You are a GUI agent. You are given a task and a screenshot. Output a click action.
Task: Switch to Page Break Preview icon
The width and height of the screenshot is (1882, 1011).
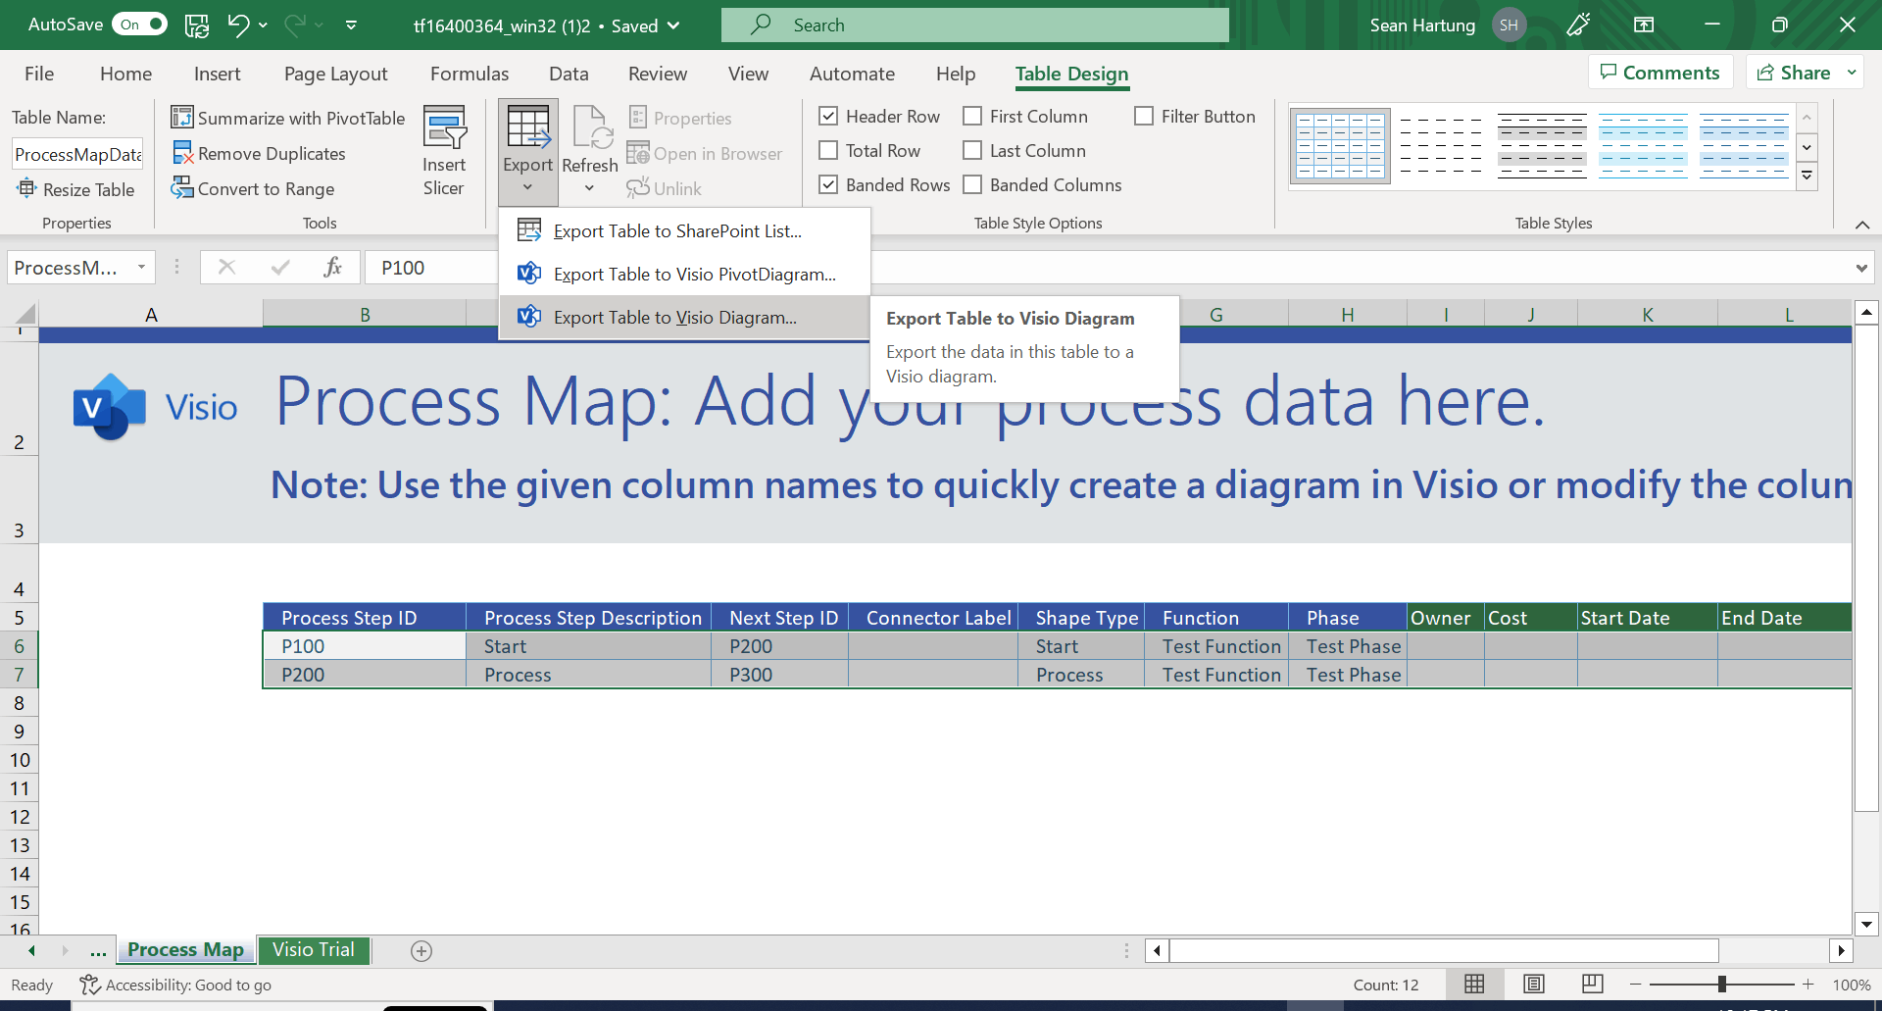(1593, 984)
